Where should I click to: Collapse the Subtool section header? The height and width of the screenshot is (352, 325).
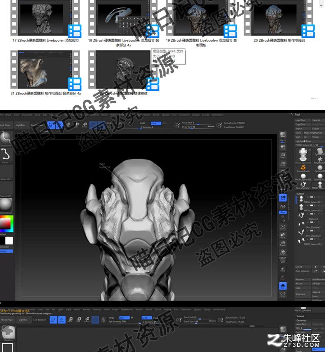(x=300, y=193)
